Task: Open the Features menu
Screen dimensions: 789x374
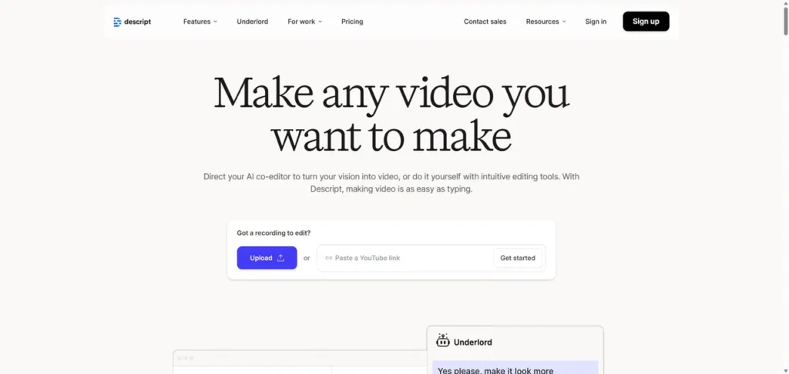Action: (200, 22)
